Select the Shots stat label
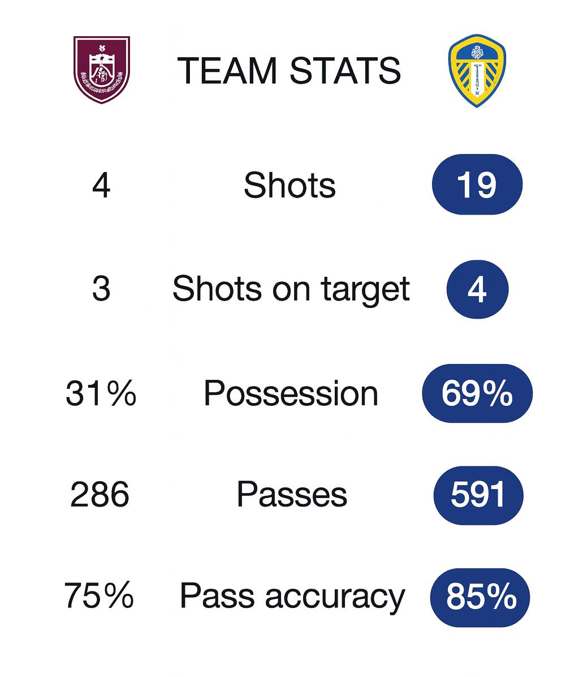This screenshot has width=579, height=677. click(x=289, y=185)
